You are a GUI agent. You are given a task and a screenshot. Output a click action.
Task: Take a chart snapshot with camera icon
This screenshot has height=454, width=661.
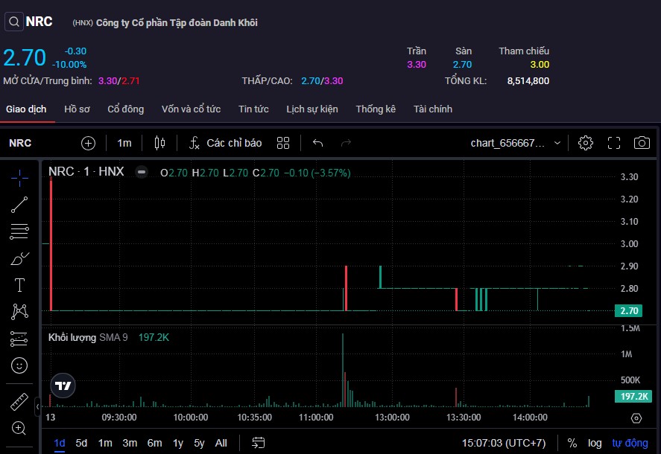click(641, 143)
